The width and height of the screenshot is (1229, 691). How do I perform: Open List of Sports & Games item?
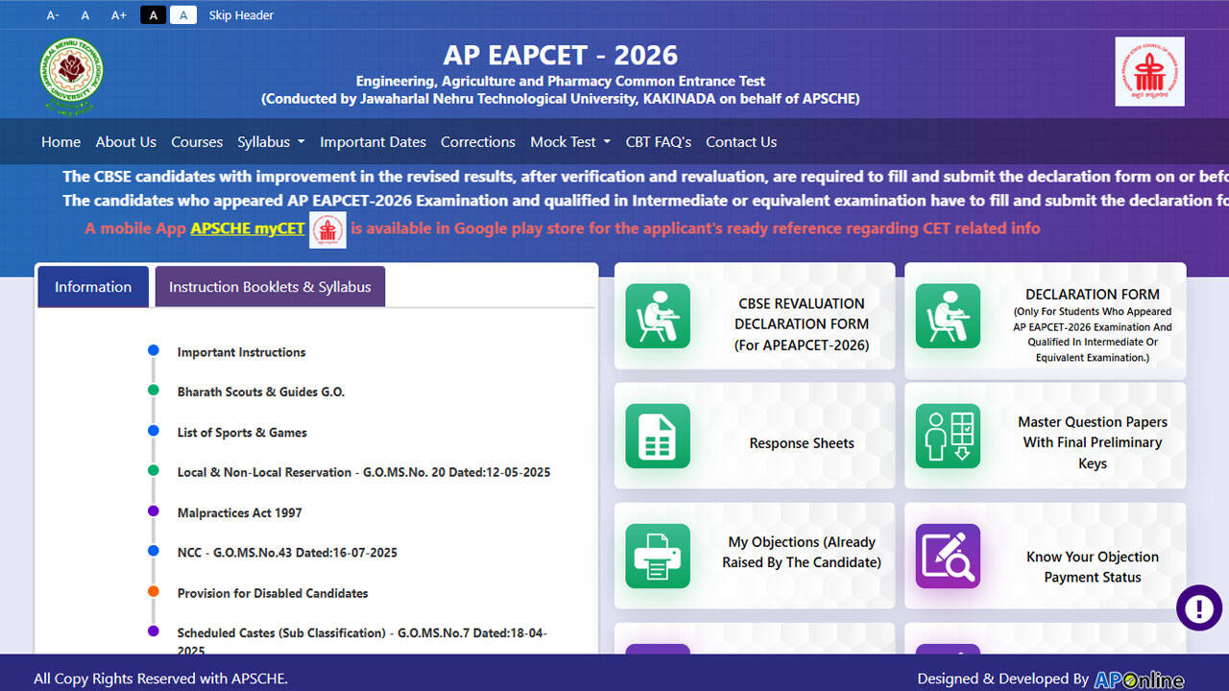point(242,432)
